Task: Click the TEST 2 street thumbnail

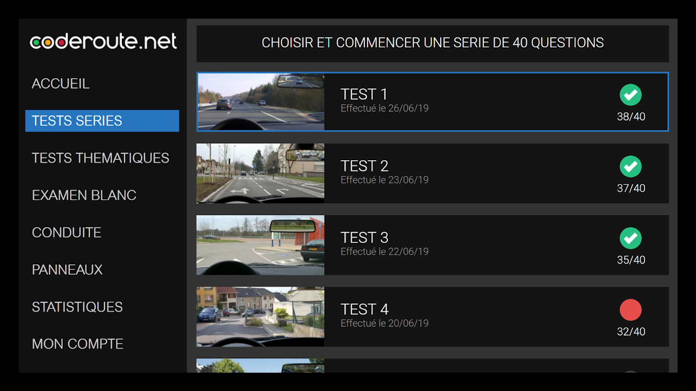Action: pyautogui.click(x=260, y=173)
